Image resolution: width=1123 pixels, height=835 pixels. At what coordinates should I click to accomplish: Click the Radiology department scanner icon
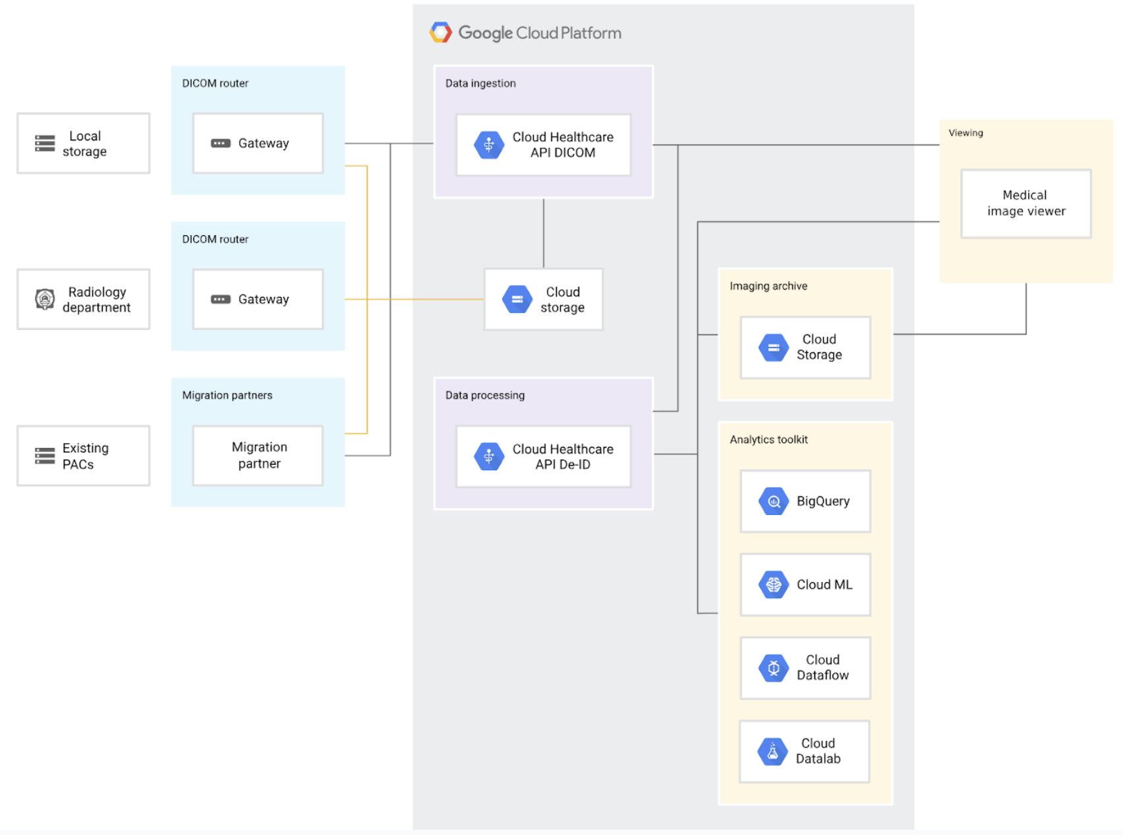click(45, 299)
